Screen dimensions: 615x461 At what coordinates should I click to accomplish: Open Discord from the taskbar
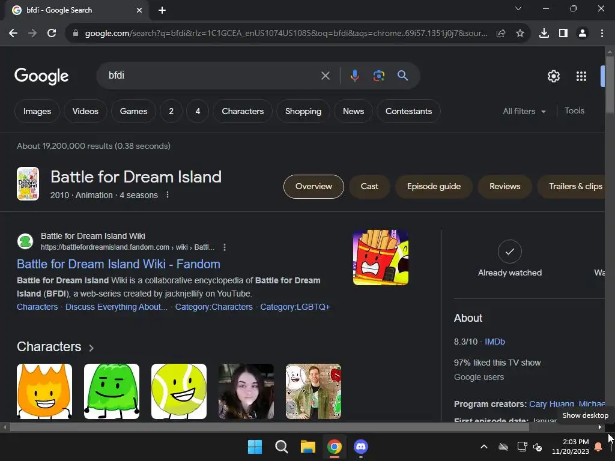point(361,447)
